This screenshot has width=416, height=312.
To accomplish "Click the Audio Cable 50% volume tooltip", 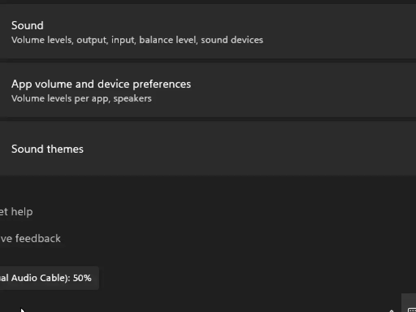I will [x=49, y=278].
